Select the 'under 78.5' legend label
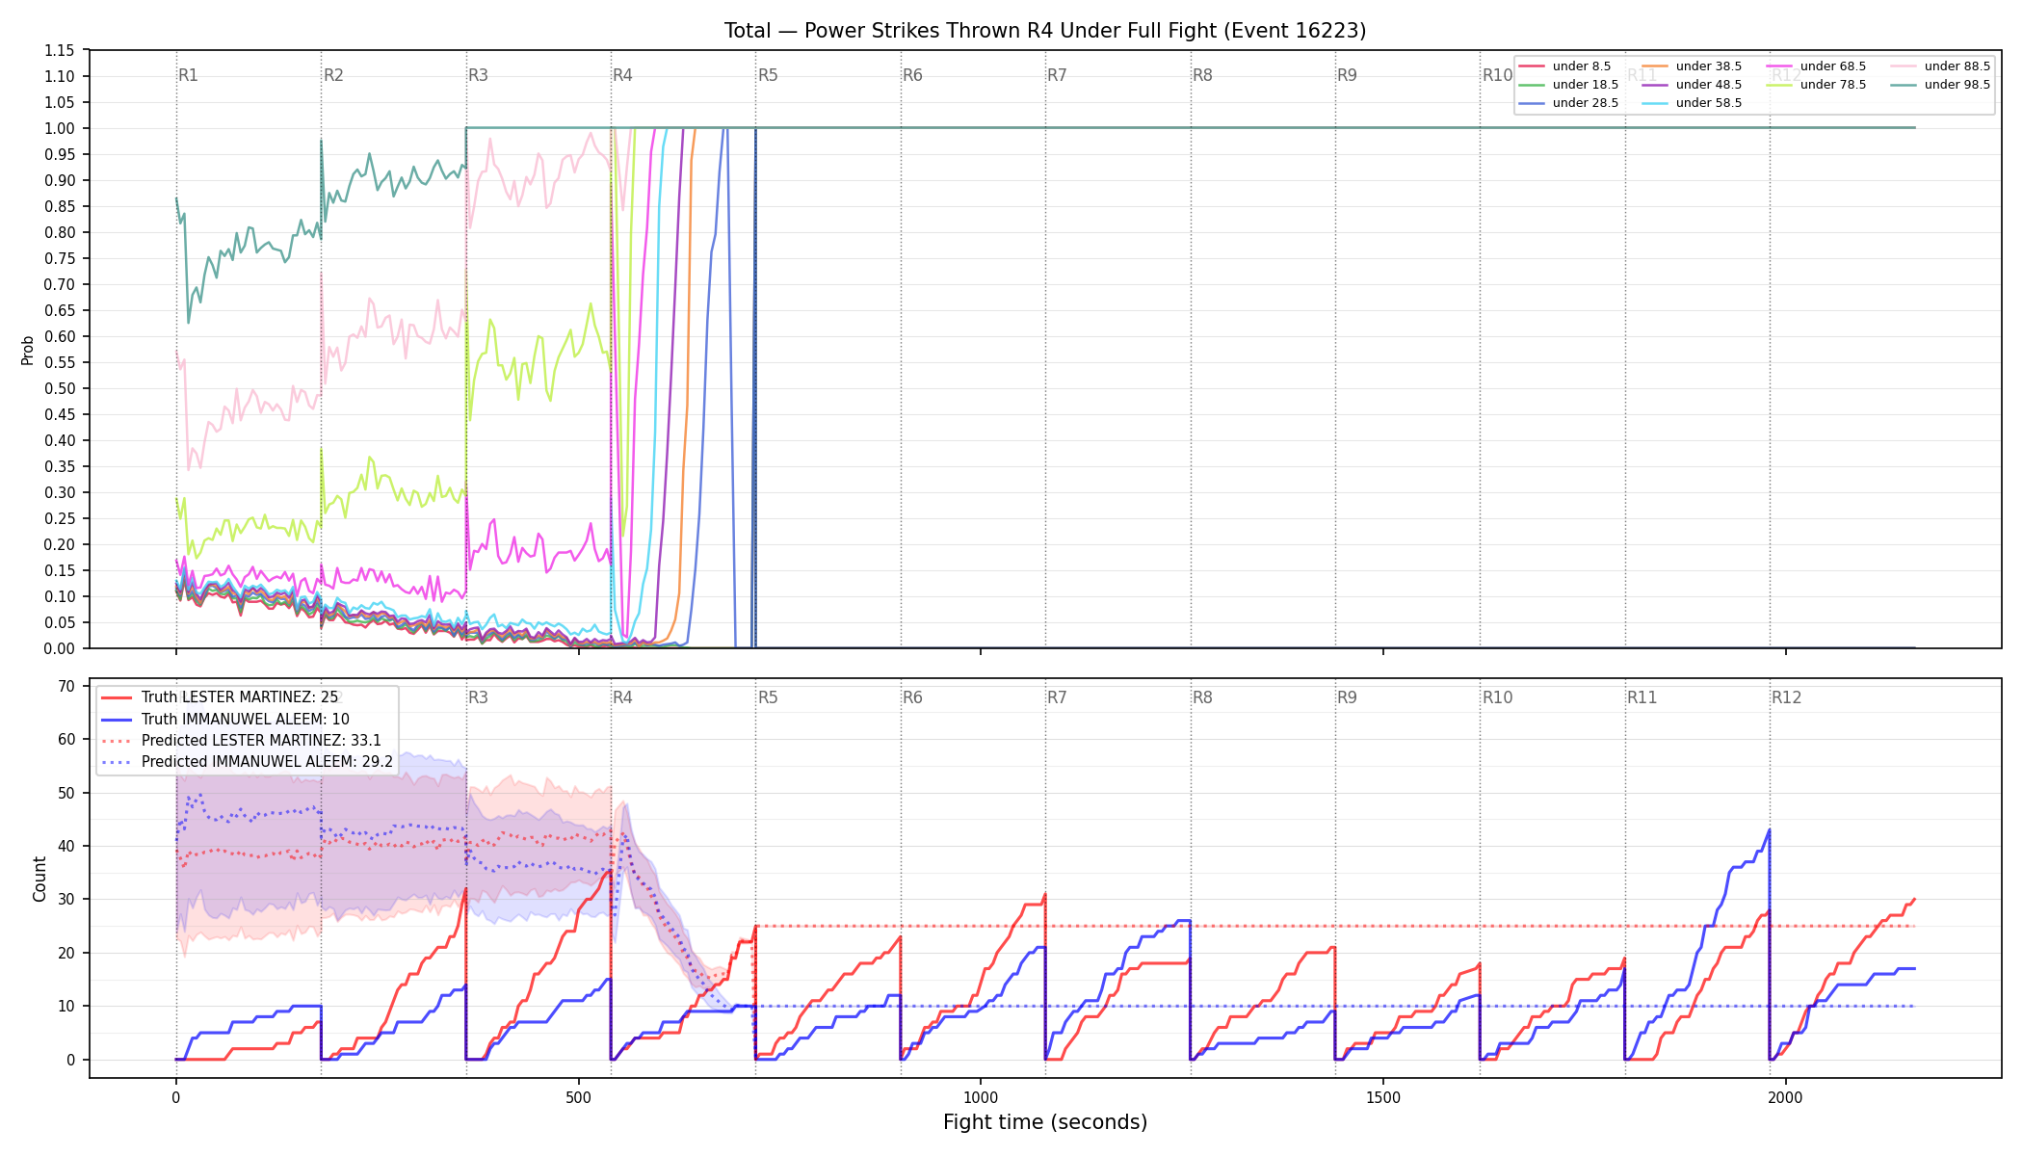 (1833, 85)
